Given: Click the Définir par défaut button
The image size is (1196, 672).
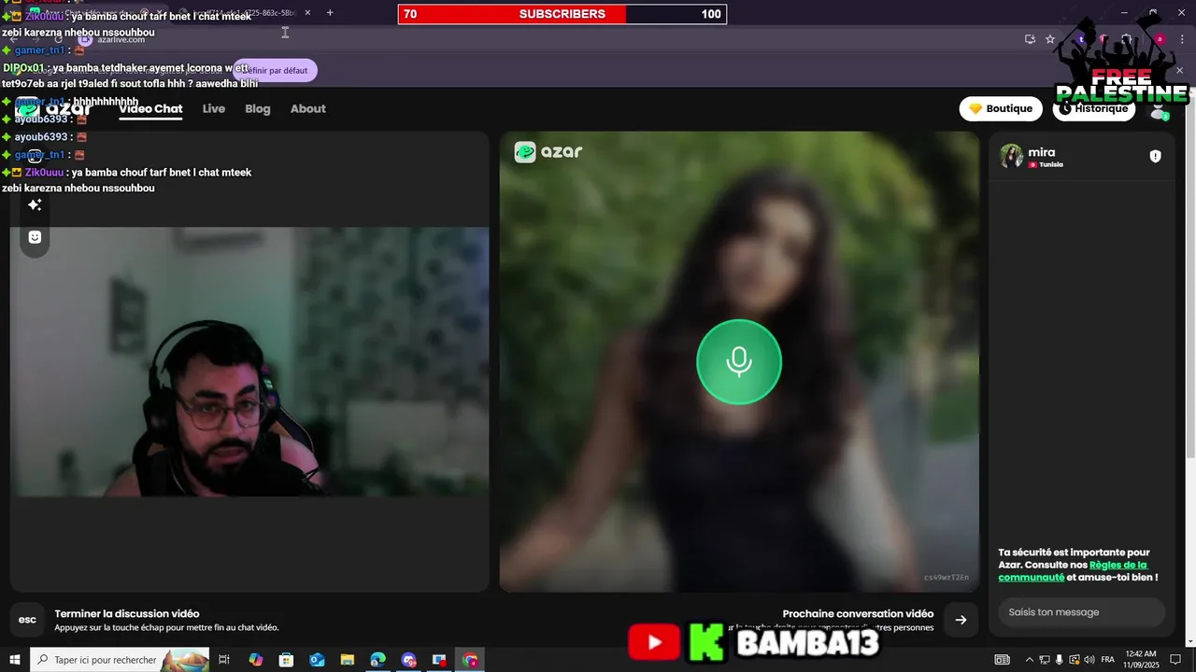Looking at the screenshot, I should (x=275, y=71).
